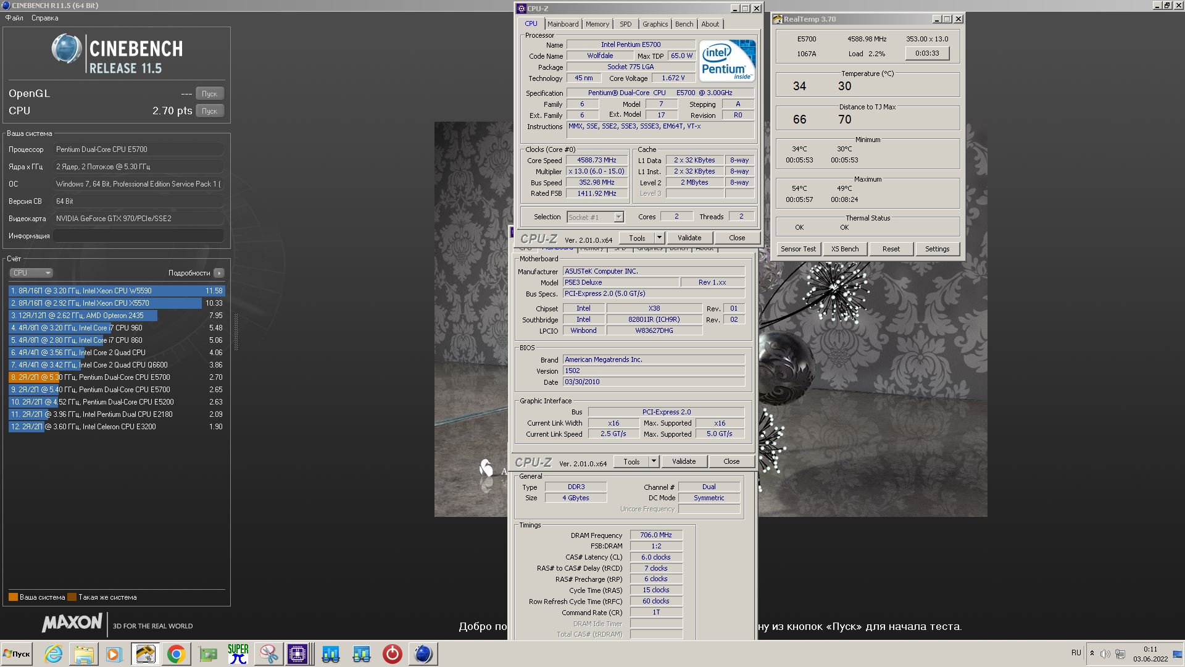Open the network connection tray icon
The width and height of the screenshot is (1185, 667).
[1120, 653]
